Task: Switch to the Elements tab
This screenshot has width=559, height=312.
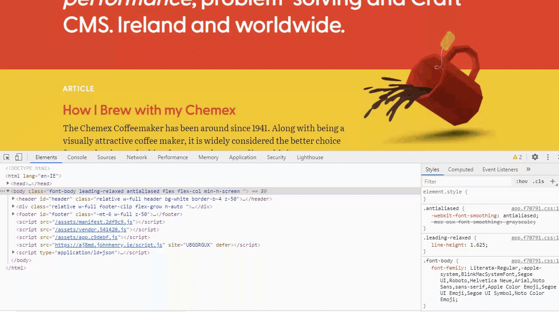Action: [x=46, y=157]
